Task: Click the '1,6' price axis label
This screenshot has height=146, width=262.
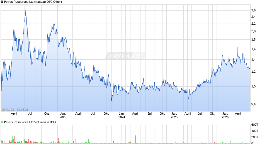Action: (253, 49)
